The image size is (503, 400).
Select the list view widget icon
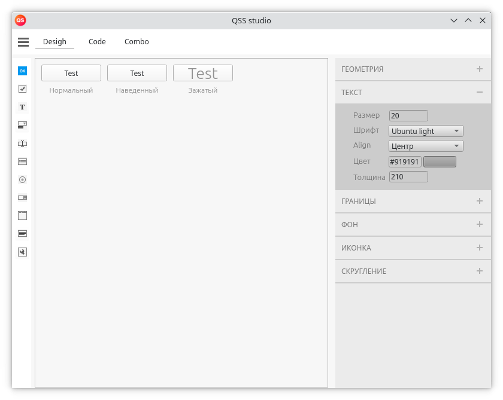click(22, 161)
